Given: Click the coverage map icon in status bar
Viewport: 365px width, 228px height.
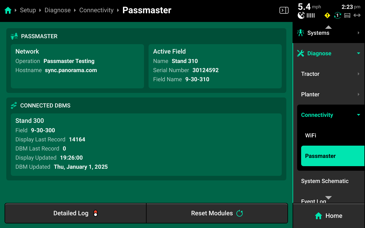Looking at the screenshot, I should pyautogui.click(x=347, y=15).
